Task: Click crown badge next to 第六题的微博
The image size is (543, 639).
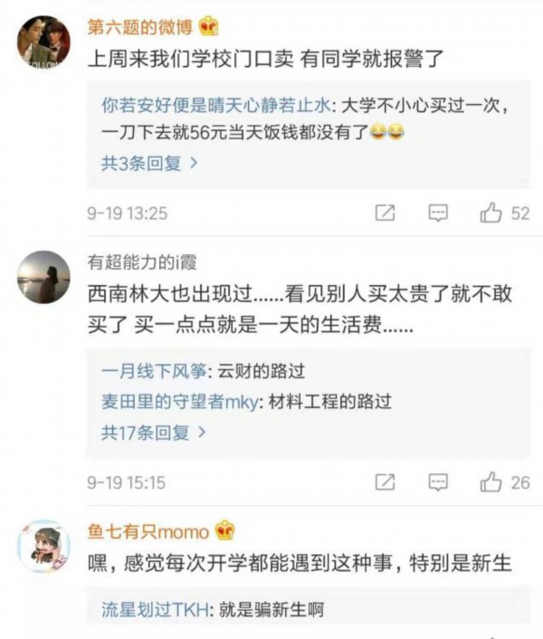Action: pyautogui.click(x=209, y=26)
